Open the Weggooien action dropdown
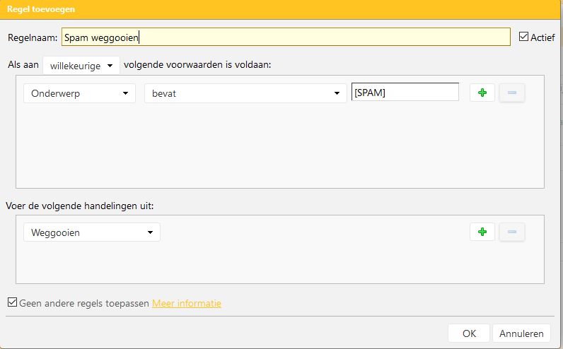563x349 pixels. click(92, 232)
